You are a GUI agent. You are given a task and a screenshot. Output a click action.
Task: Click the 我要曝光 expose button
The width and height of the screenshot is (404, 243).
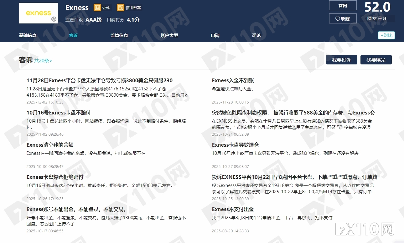tap(376, 60)
